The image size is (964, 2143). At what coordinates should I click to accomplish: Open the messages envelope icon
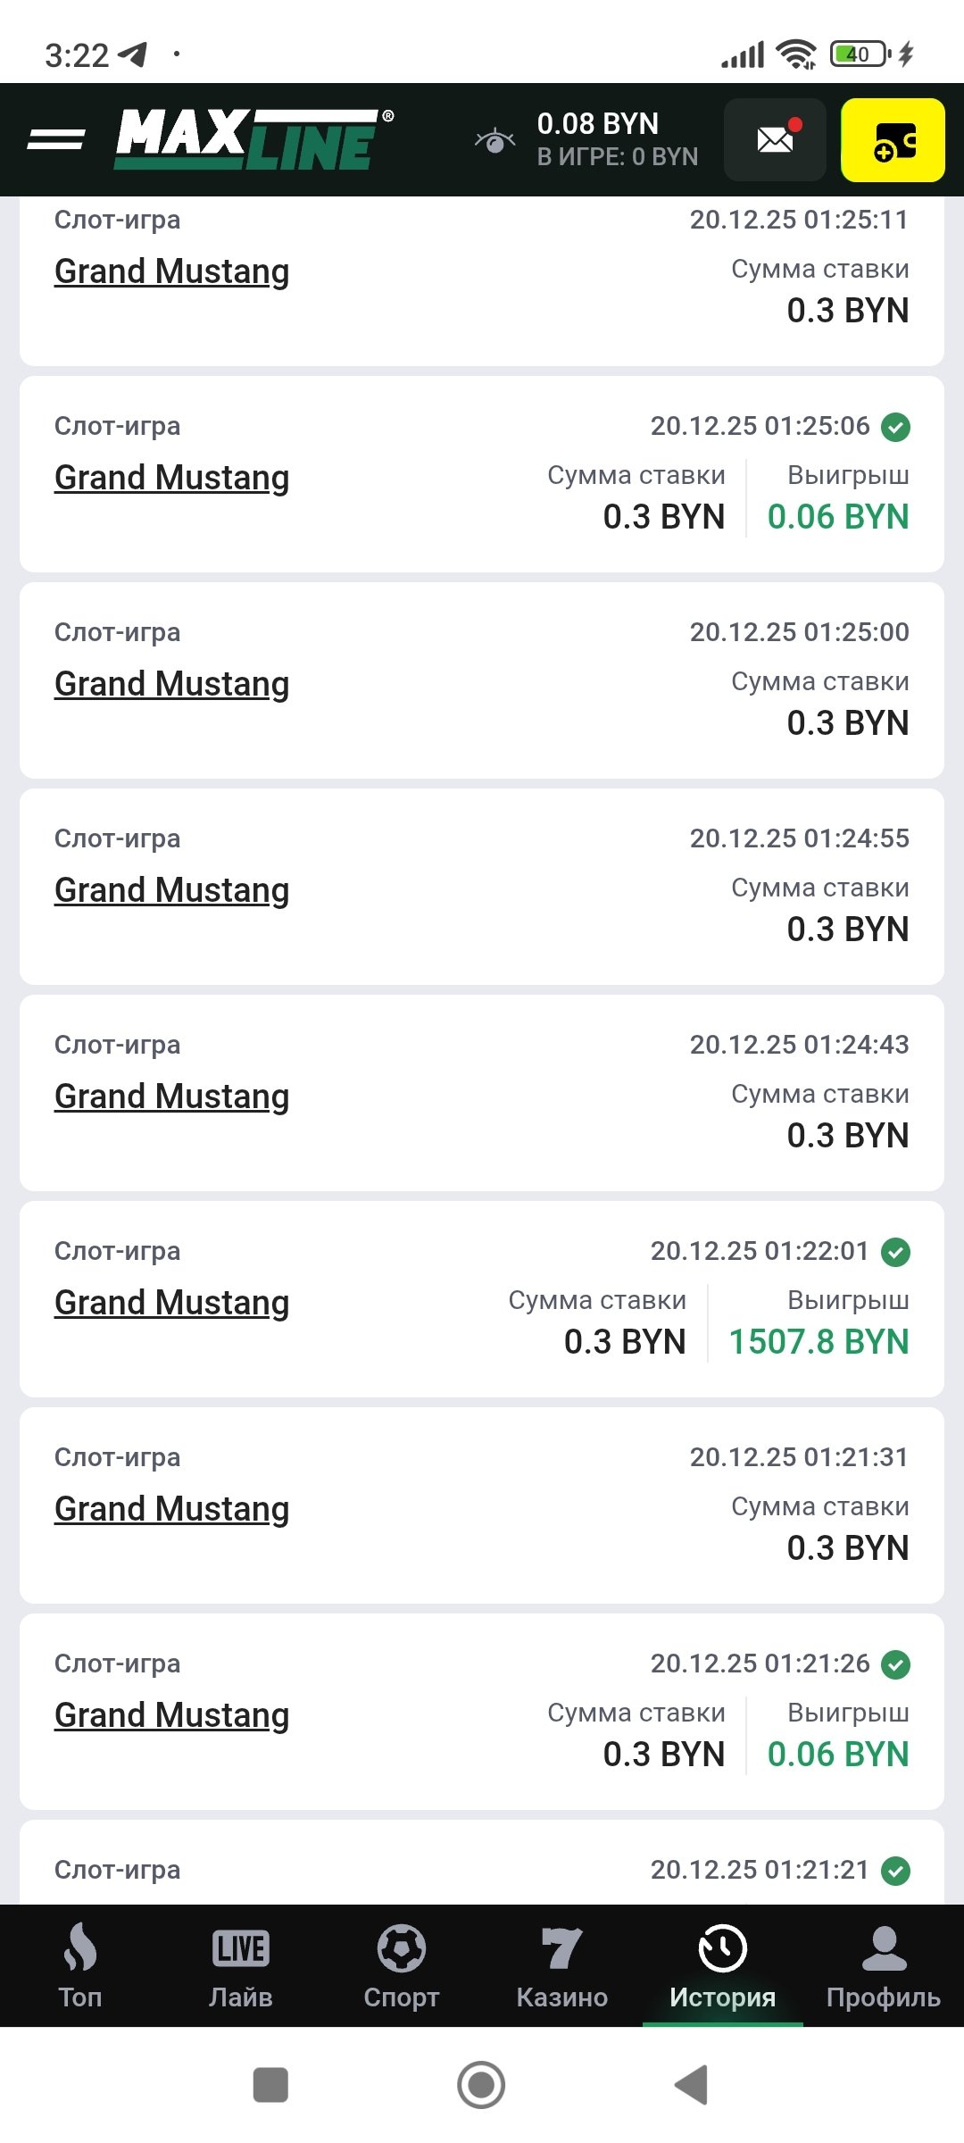(x=775, y=140)
